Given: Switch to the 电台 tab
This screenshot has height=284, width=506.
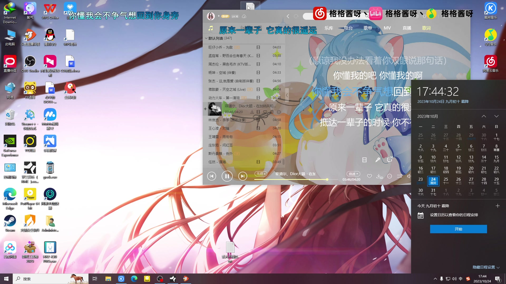Looking at the screenshot, I should pos(348,28).
